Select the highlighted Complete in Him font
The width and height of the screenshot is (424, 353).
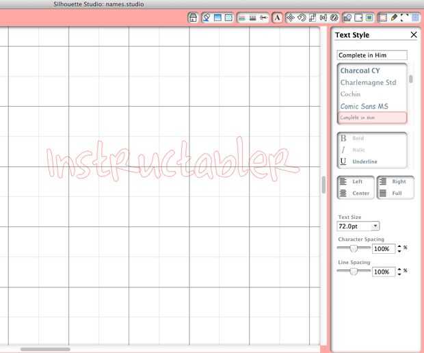[x=372, y=118]
